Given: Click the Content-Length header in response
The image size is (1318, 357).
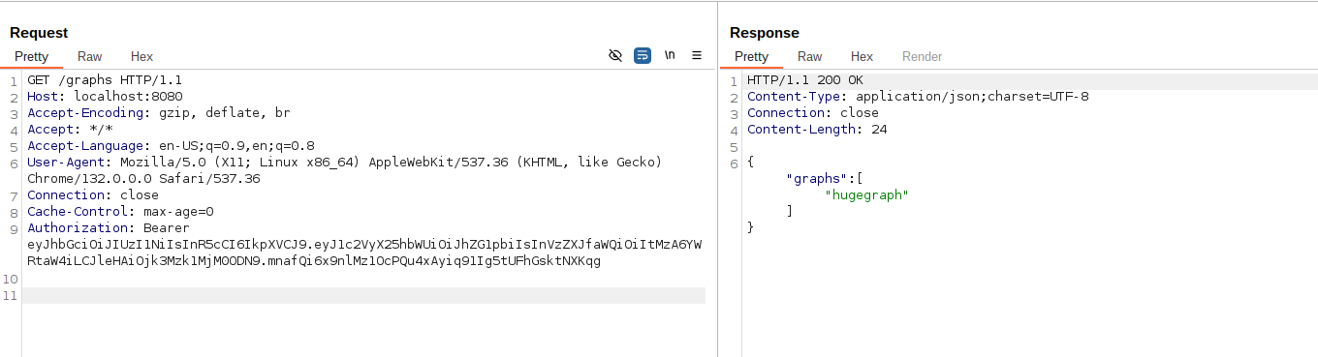Looking at the screenshot, I should tap(817, 130).
